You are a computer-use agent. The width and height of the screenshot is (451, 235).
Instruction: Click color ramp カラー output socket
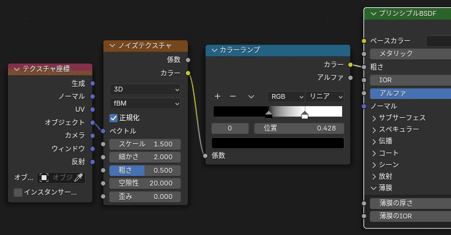[x=350, y=65]
